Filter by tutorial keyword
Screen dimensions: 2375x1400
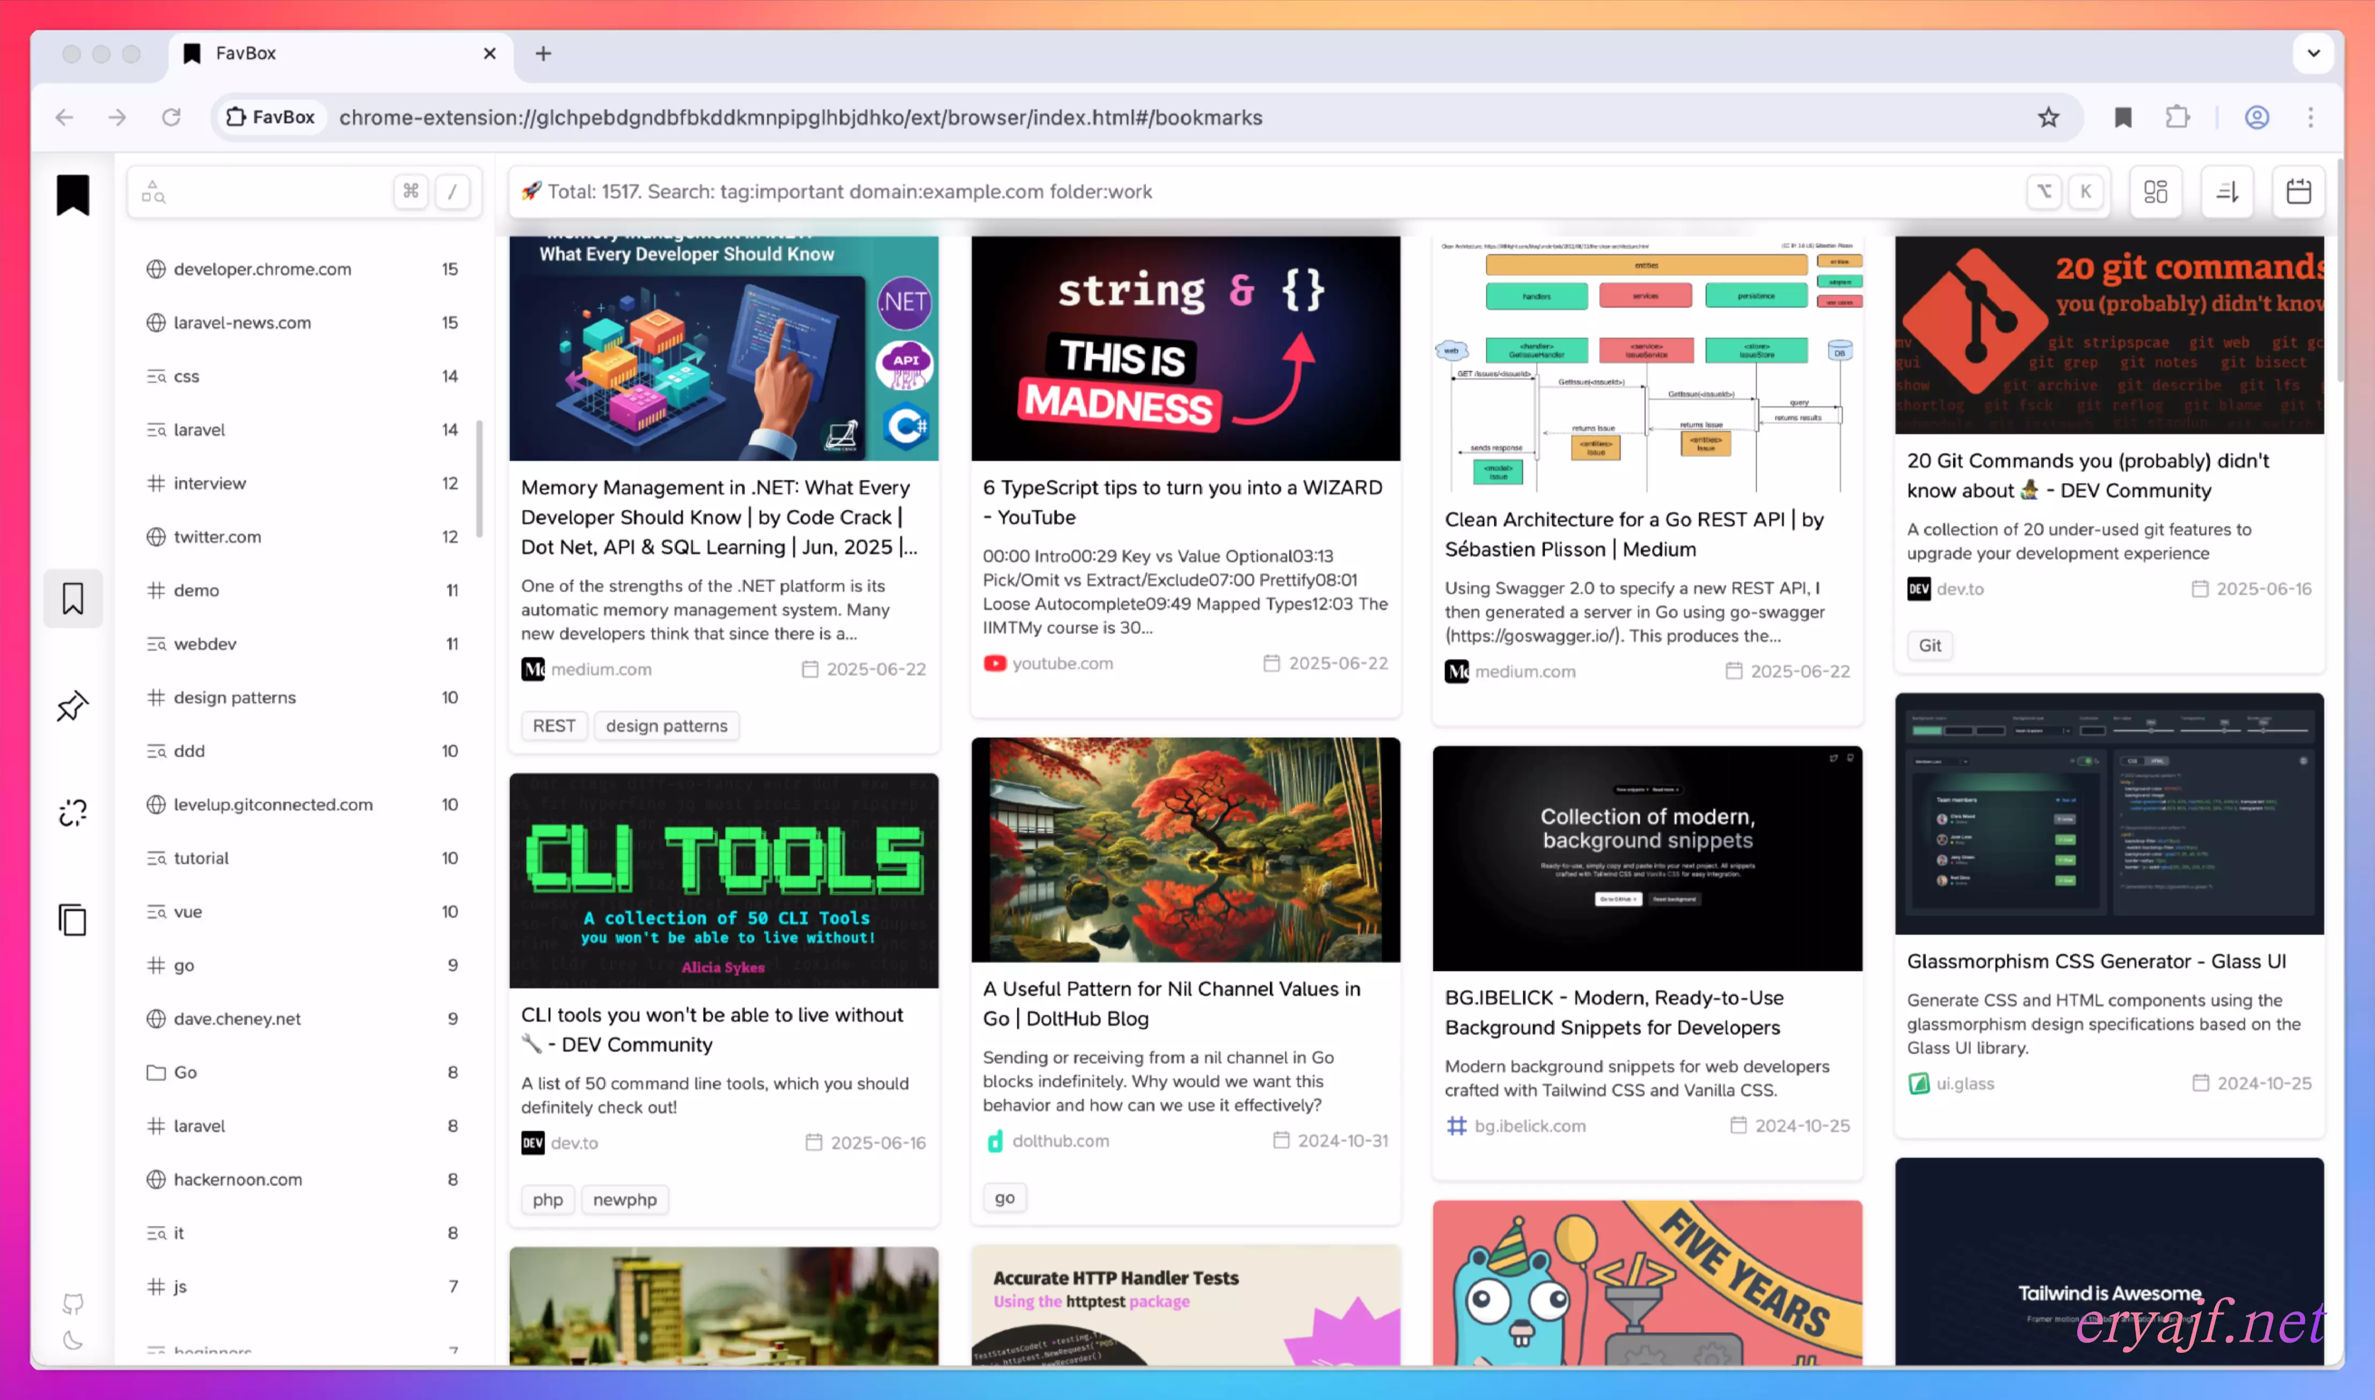click(x=302, y=858)
